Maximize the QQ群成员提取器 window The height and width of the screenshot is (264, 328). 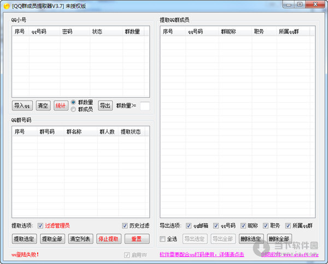300,4
